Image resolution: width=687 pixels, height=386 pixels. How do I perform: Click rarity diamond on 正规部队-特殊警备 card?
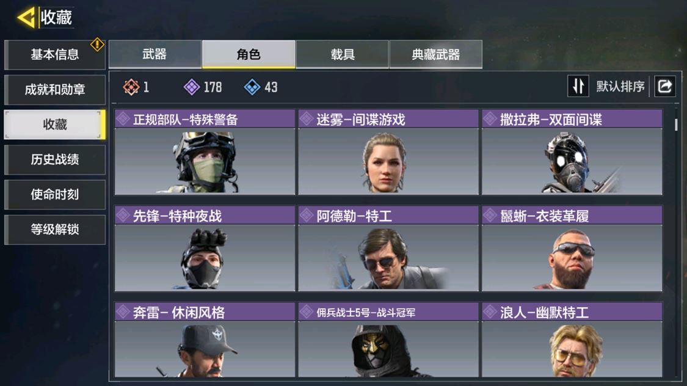pyautogui.click(x=123, y=118)
